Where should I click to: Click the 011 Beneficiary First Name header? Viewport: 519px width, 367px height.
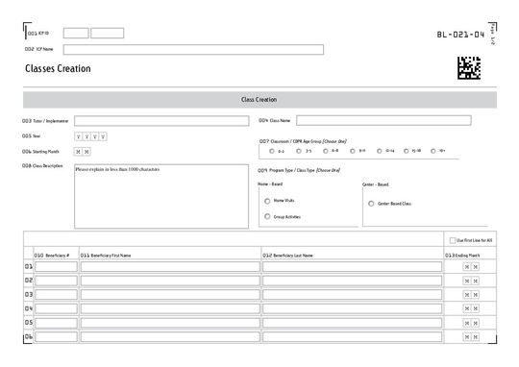(106, 256)
